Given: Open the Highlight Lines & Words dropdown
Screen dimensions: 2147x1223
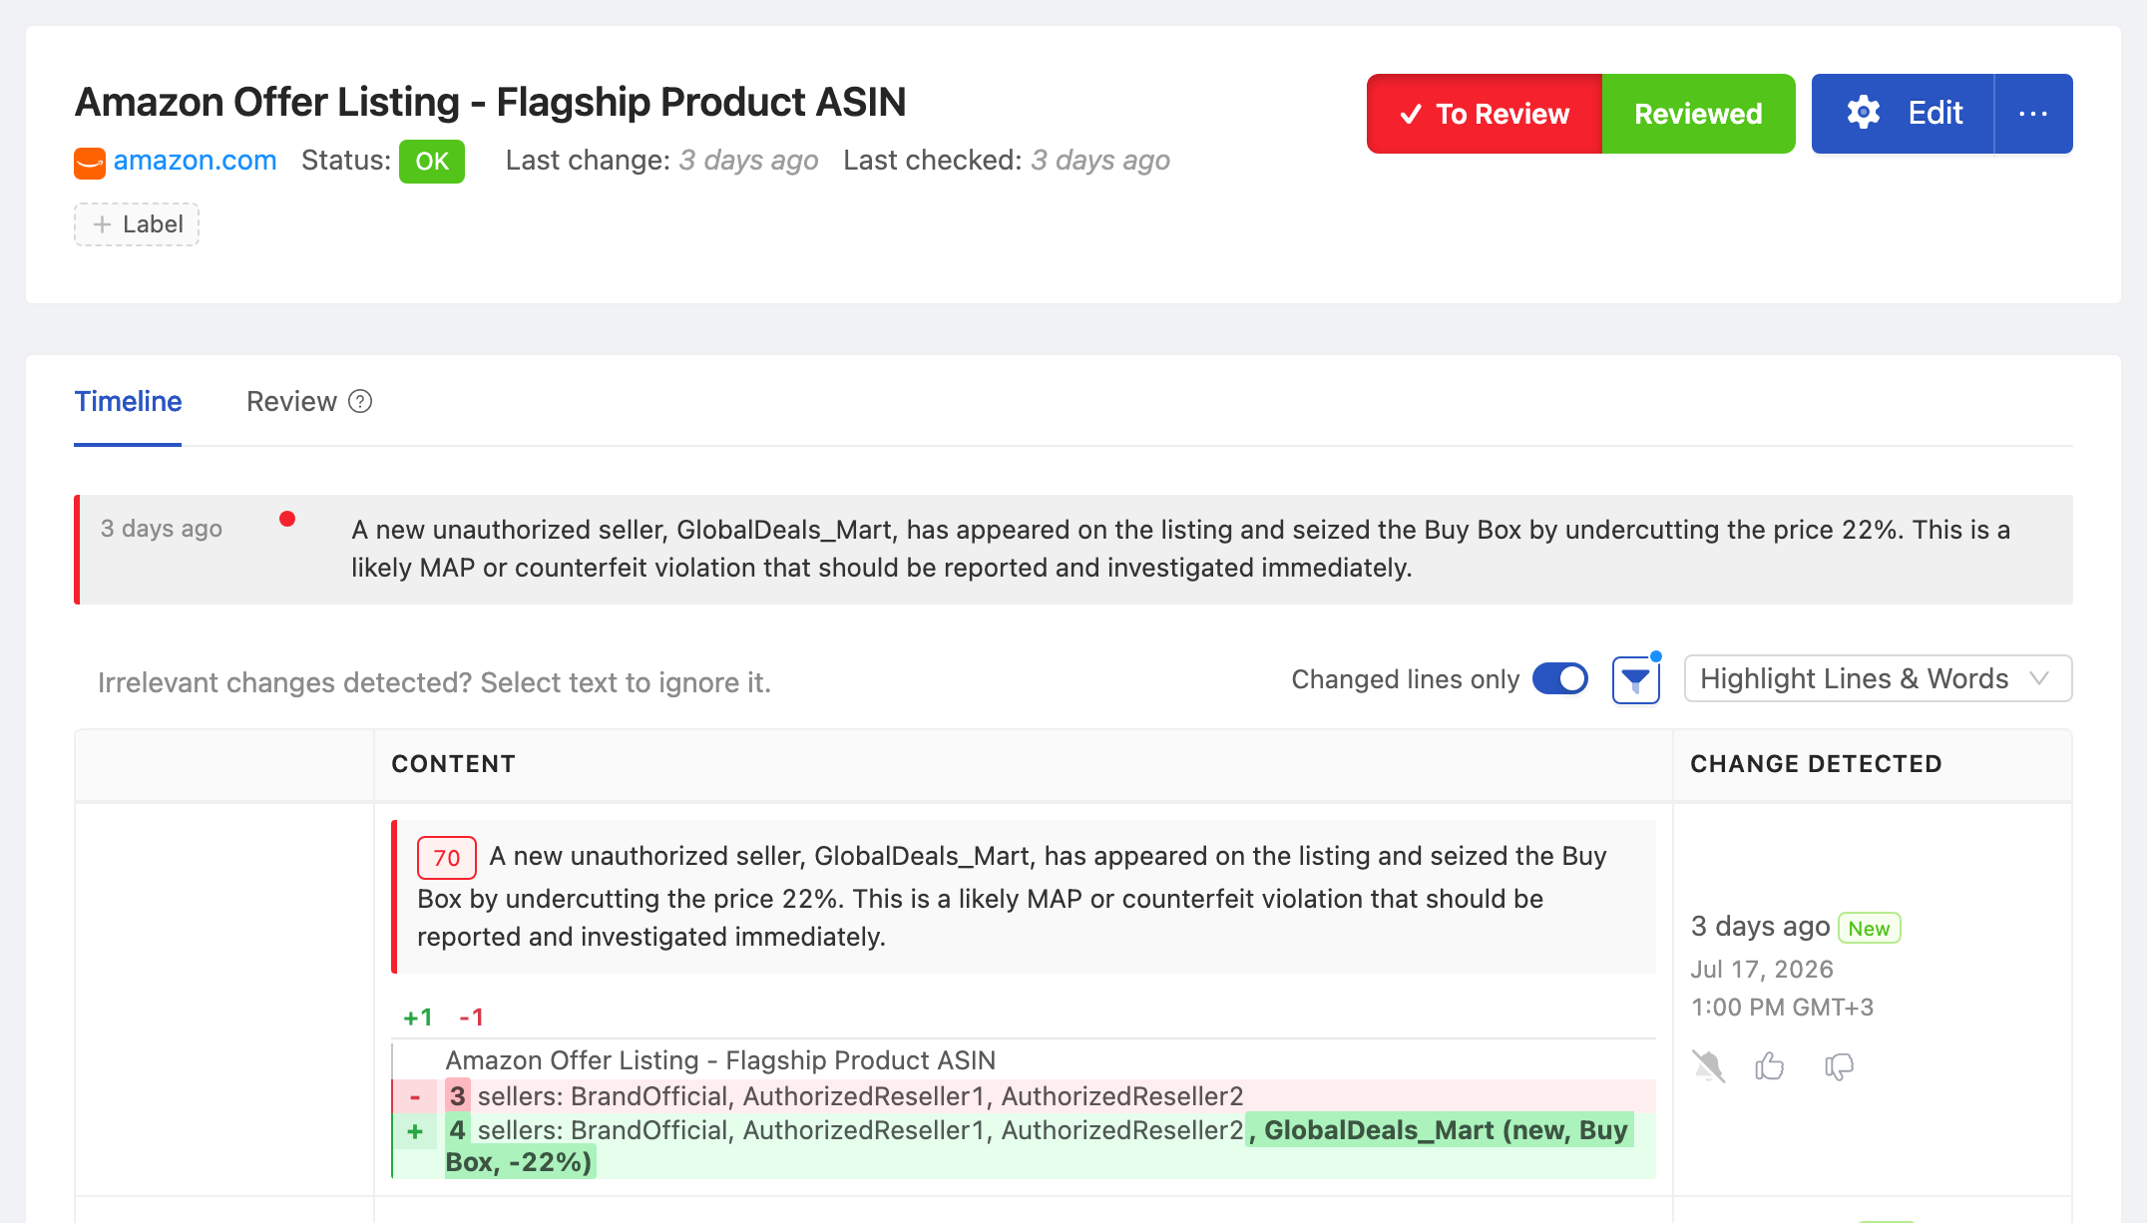Looking at the screenshot, I should 1878,679.
